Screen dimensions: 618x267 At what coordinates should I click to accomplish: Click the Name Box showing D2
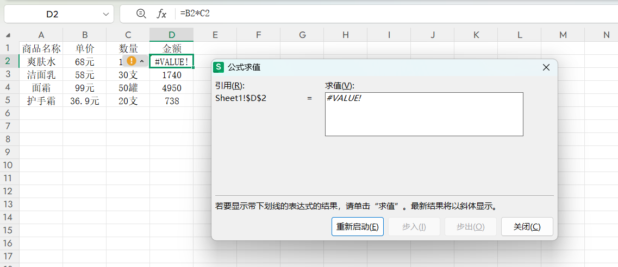click(59, 14)
